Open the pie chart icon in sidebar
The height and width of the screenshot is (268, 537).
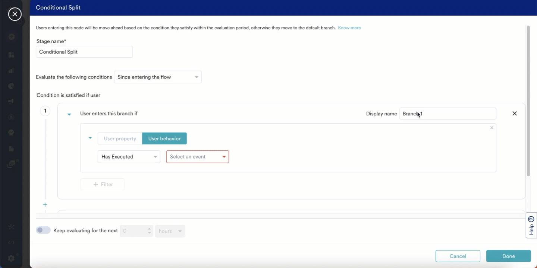pos(11,86)
